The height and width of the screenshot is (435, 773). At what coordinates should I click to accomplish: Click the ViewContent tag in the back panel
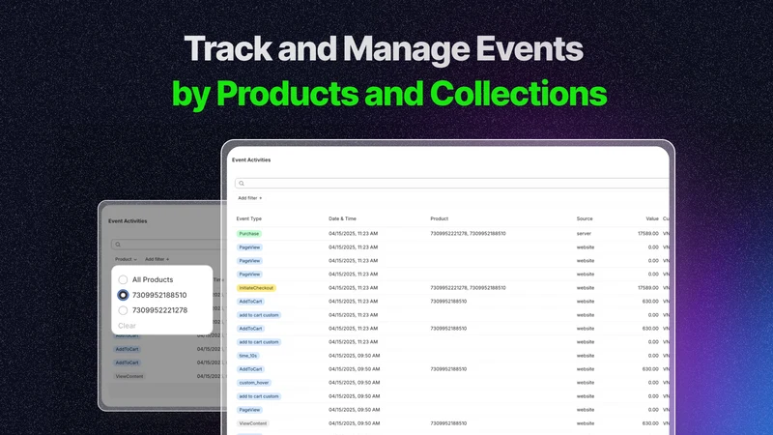[129, 376]
